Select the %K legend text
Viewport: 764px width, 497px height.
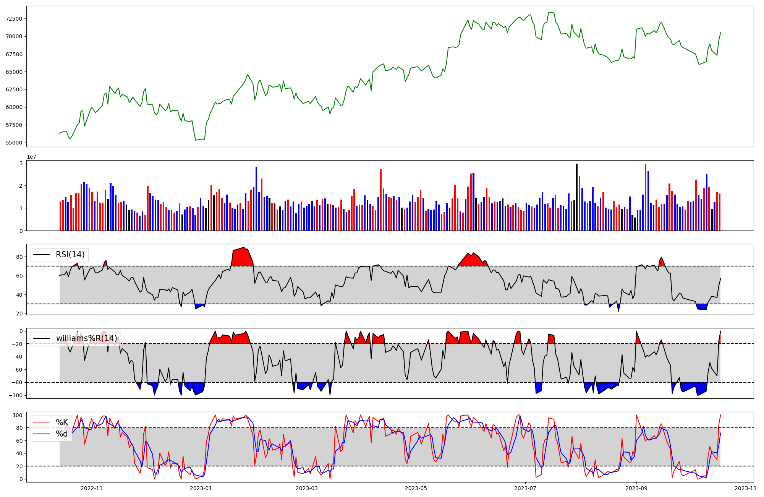pyautogui.click(x=62, y=422)
